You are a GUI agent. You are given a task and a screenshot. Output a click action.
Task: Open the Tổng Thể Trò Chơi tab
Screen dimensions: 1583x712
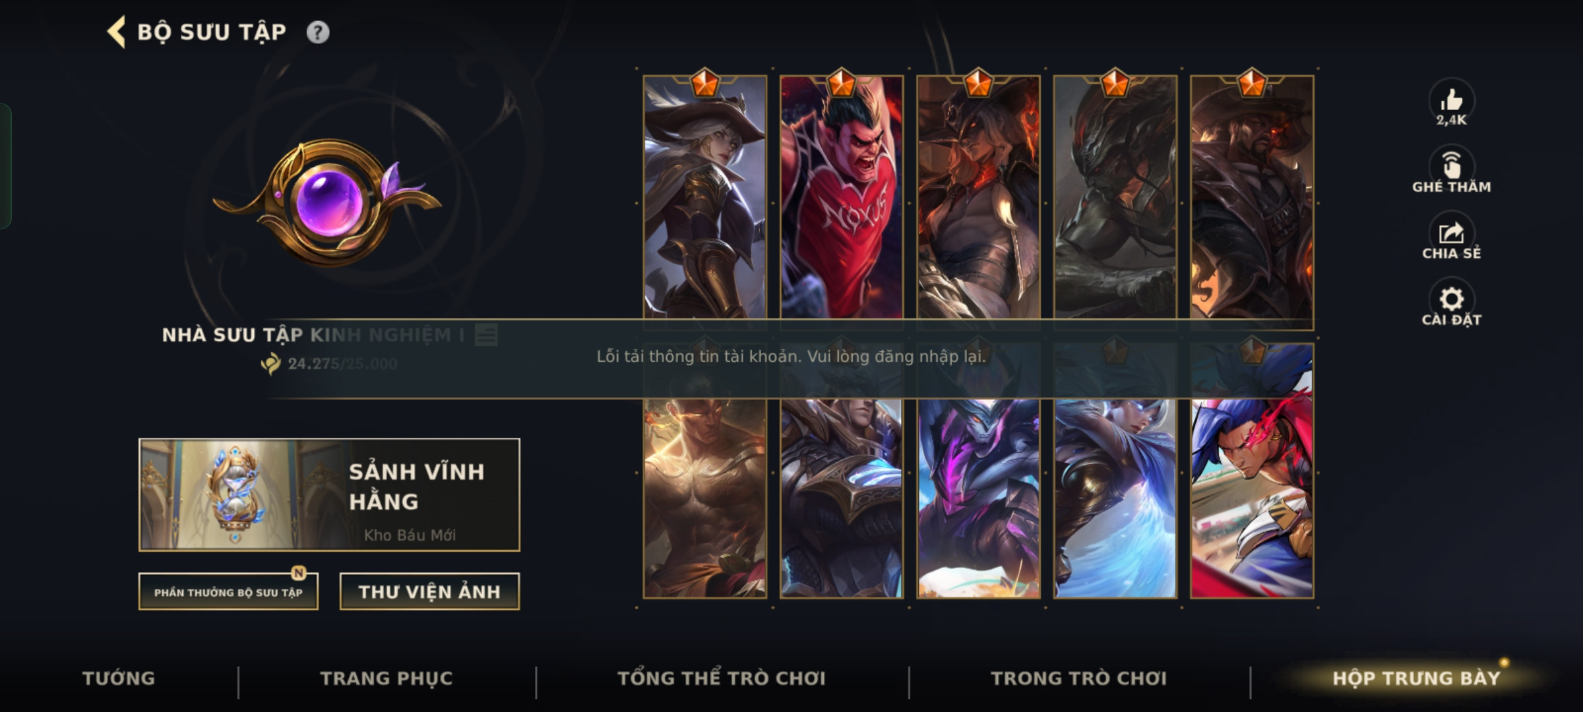click(722, 678)
